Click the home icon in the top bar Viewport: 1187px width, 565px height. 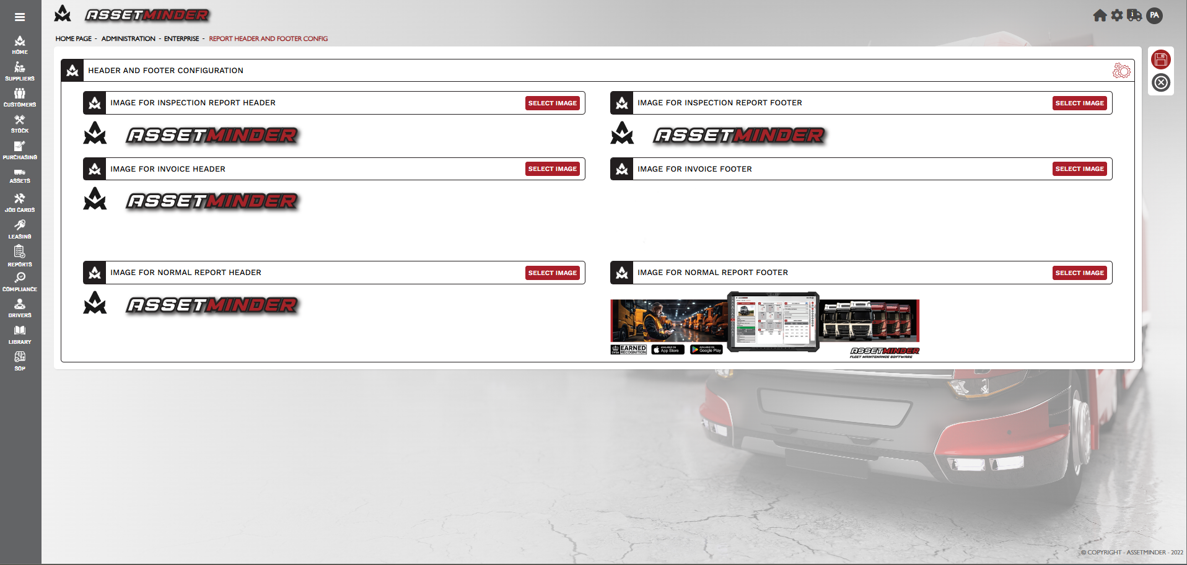click(x=1100, y=15)
